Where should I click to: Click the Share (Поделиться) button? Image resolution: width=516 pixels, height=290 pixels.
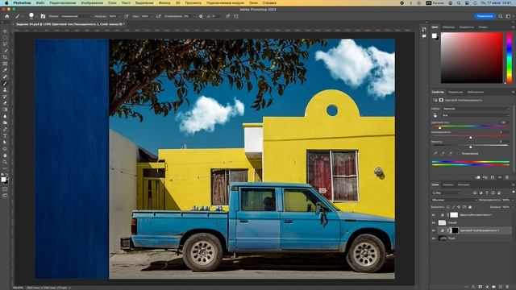click(x=485, y=16)
